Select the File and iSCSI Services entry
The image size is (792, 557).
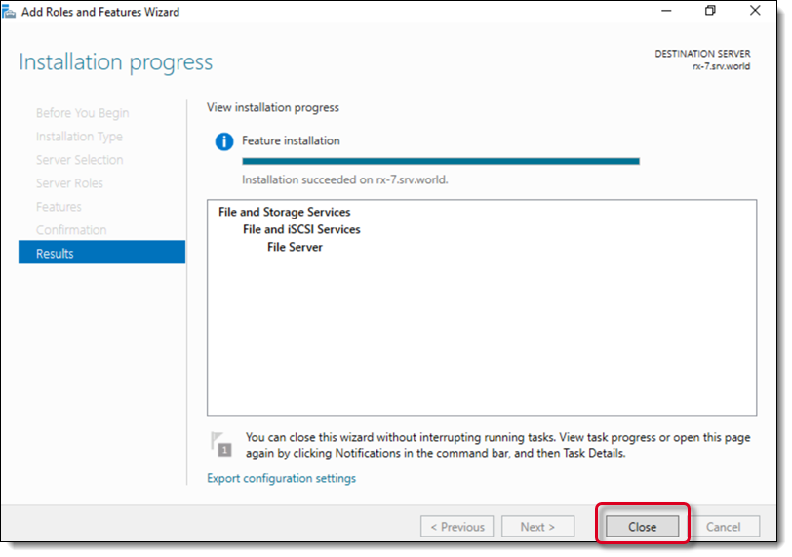[301, 229]
